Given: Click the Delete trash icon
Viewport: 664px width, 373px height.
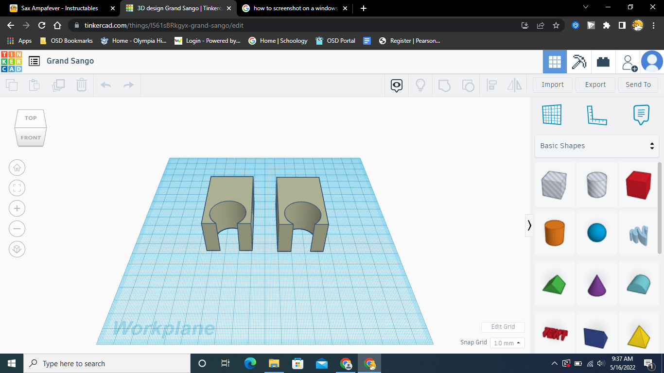Looking at the screenshot, I should pyautogui.click(x=82, y=85).
